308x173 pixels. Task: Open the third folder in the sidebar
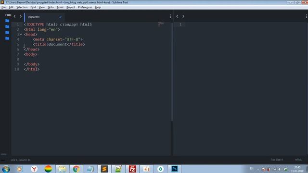7,32
